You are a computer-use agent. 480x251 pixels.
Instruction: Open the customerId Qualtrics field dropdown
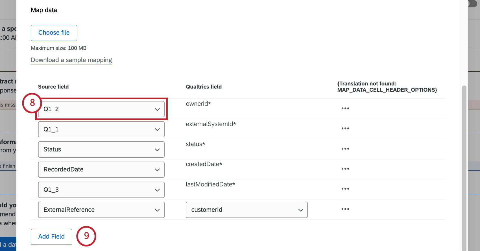click(x=246, y=210)
